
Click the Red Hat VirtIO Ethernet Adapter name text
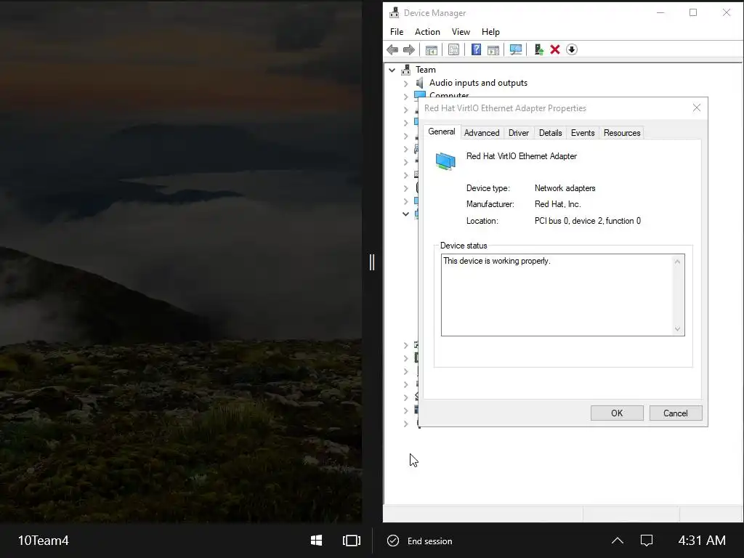[x=522, y=156]
